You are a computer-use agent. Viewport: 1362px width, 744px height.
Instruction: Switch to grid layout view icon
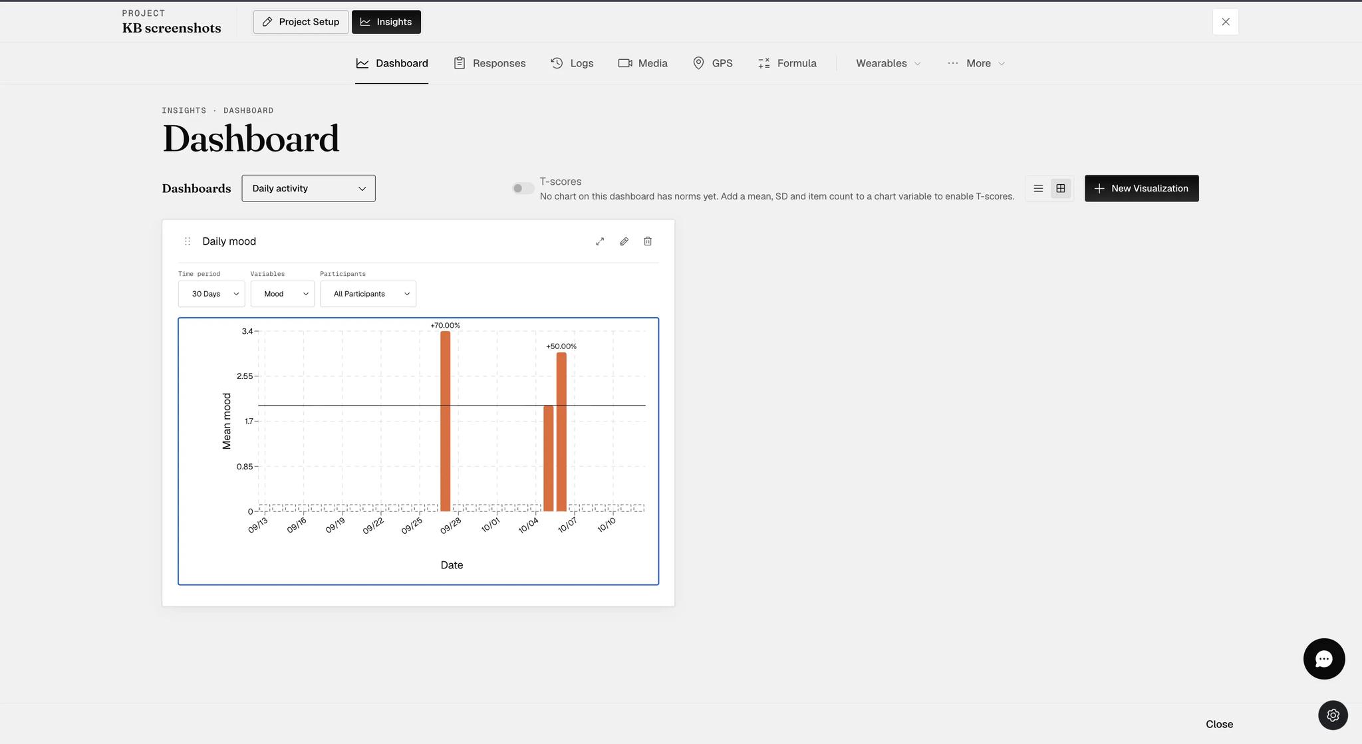click(x=1061, y=188)
